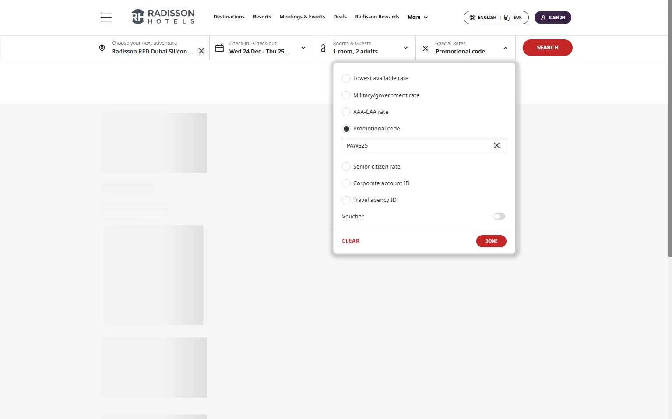672x419 pixels.
Task: Click Done in Special Rates panel
Action: click(x=491, y=241)
